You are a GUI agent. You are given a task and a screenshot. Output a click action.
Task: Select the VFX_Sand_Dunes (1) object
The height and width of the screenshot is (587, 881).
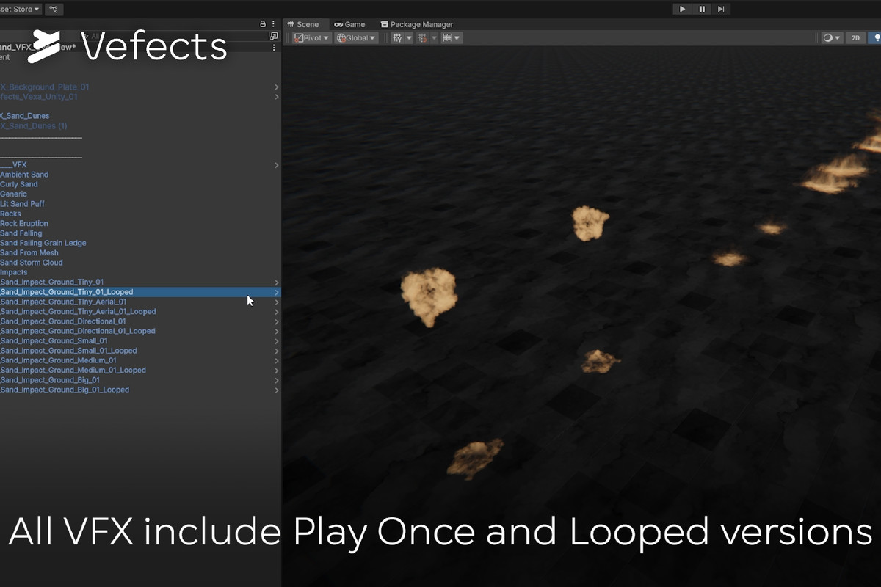(34, 126)
